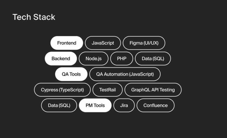Click the TestRail tag
The height and width of the screenshot is (138, 227).
(108, 90)
